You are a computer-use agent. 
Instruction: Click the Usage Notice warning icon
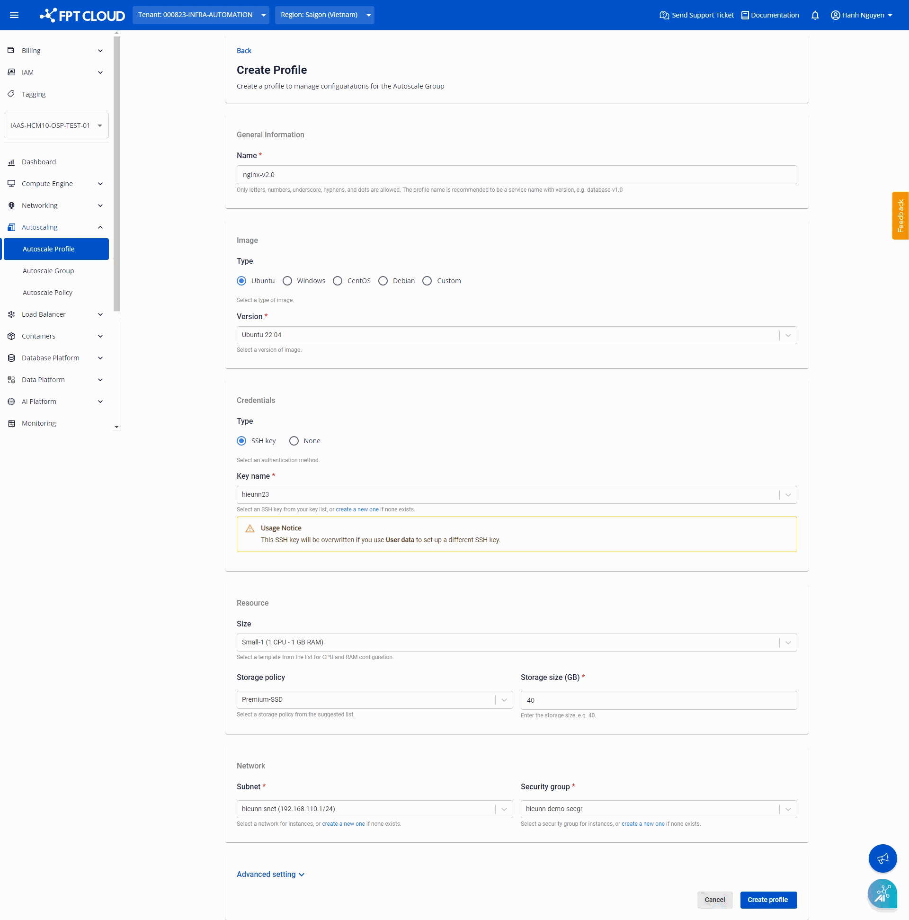(x=250, y=528)
